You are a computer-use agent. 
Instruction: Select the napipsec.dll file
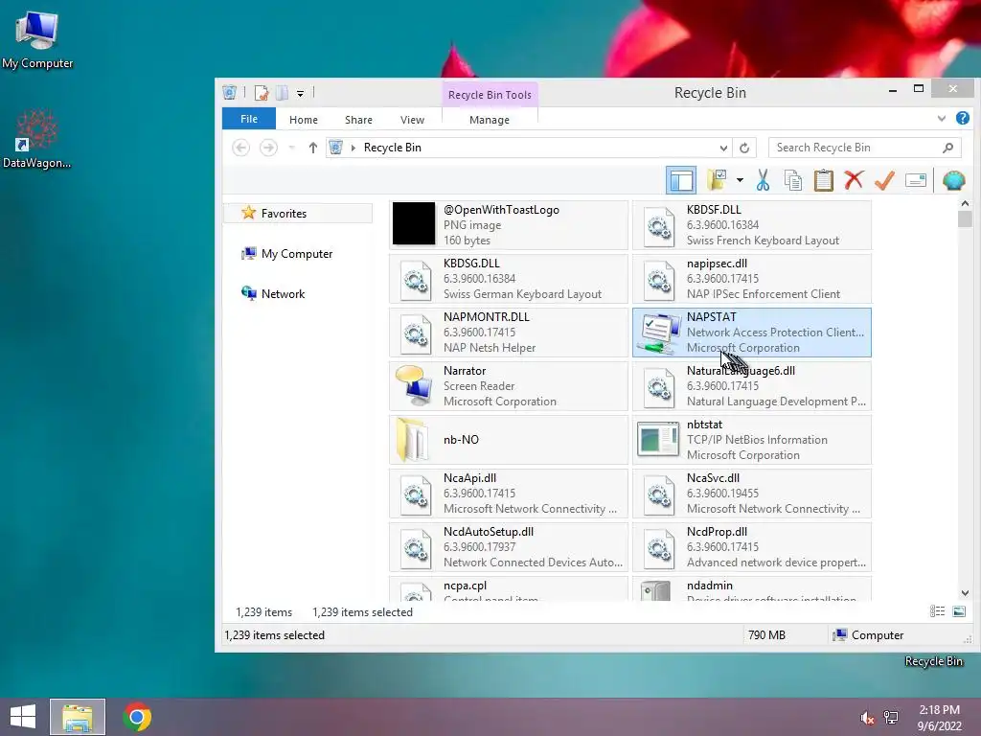pos(751,279)
